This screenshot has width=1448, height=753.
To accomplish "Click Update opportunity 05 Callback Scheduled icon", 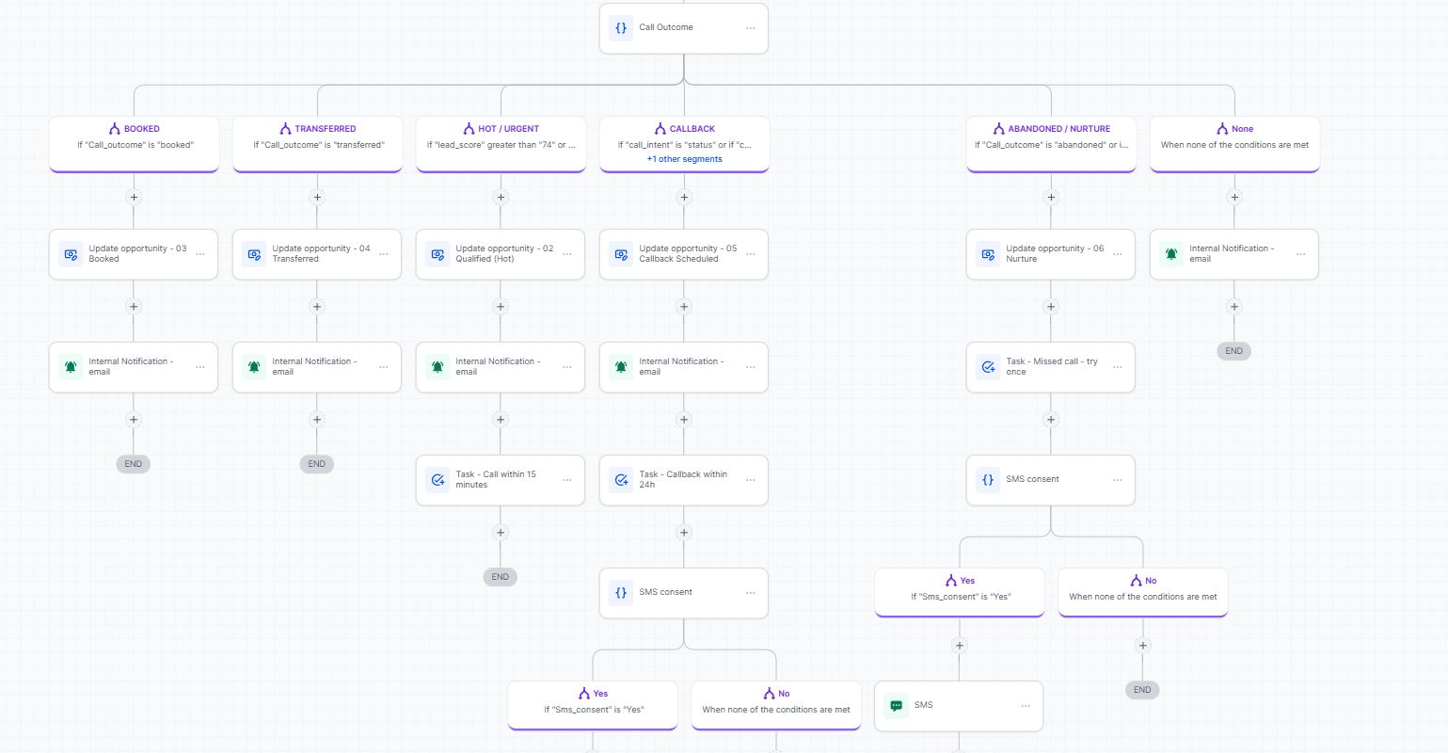I will [621, 254].
